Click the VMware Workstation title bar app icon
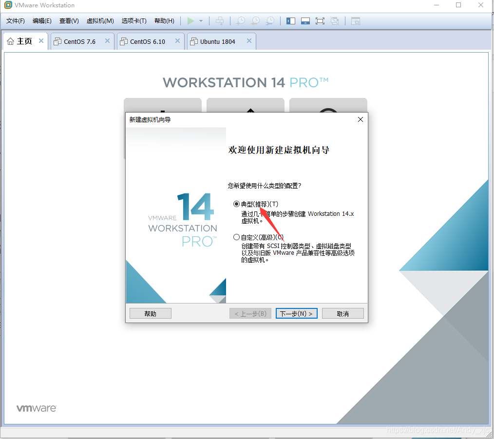This screenshot has height=439, width=494. [x=8, y=5]
